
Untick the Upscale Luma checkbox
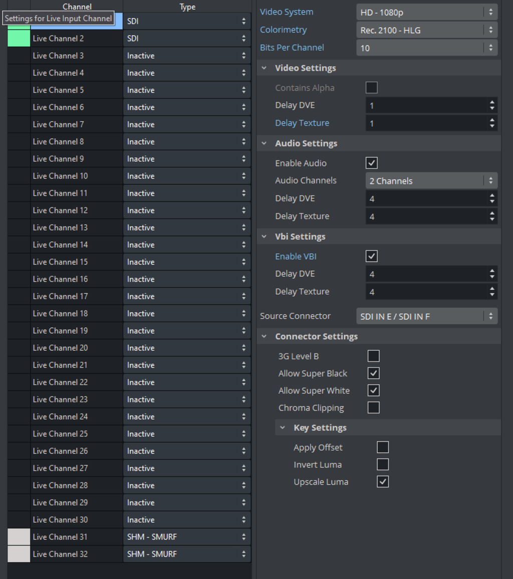[383, 482]
